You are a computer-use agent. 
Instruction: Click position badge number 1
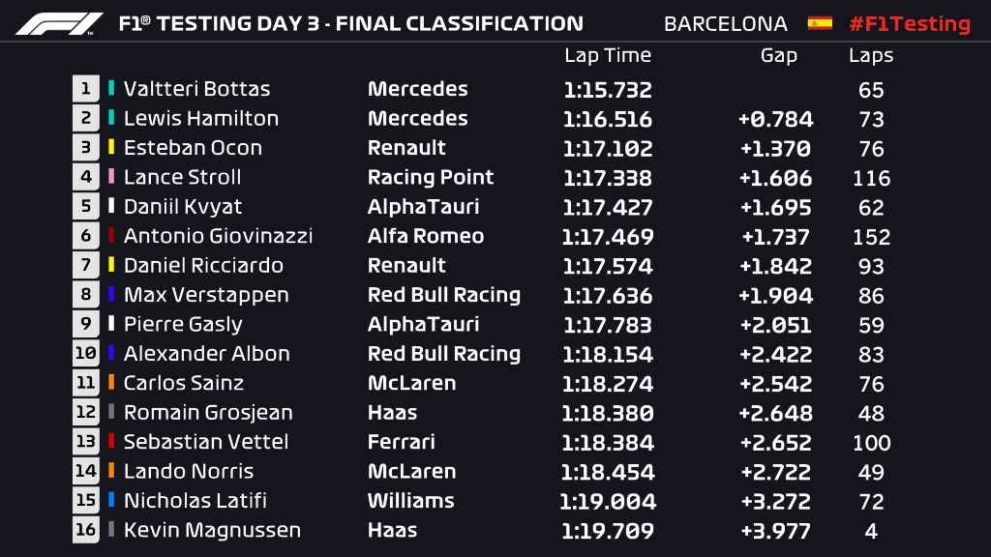point(86,88)
